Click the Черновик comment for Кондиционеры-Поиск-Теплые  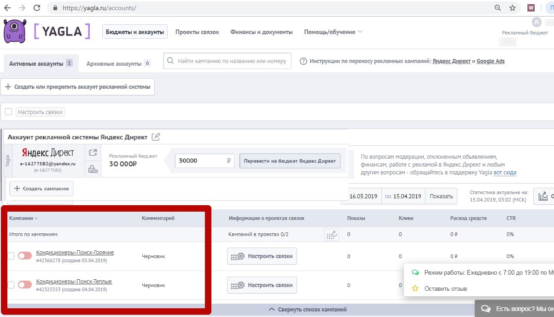(153, 285)
